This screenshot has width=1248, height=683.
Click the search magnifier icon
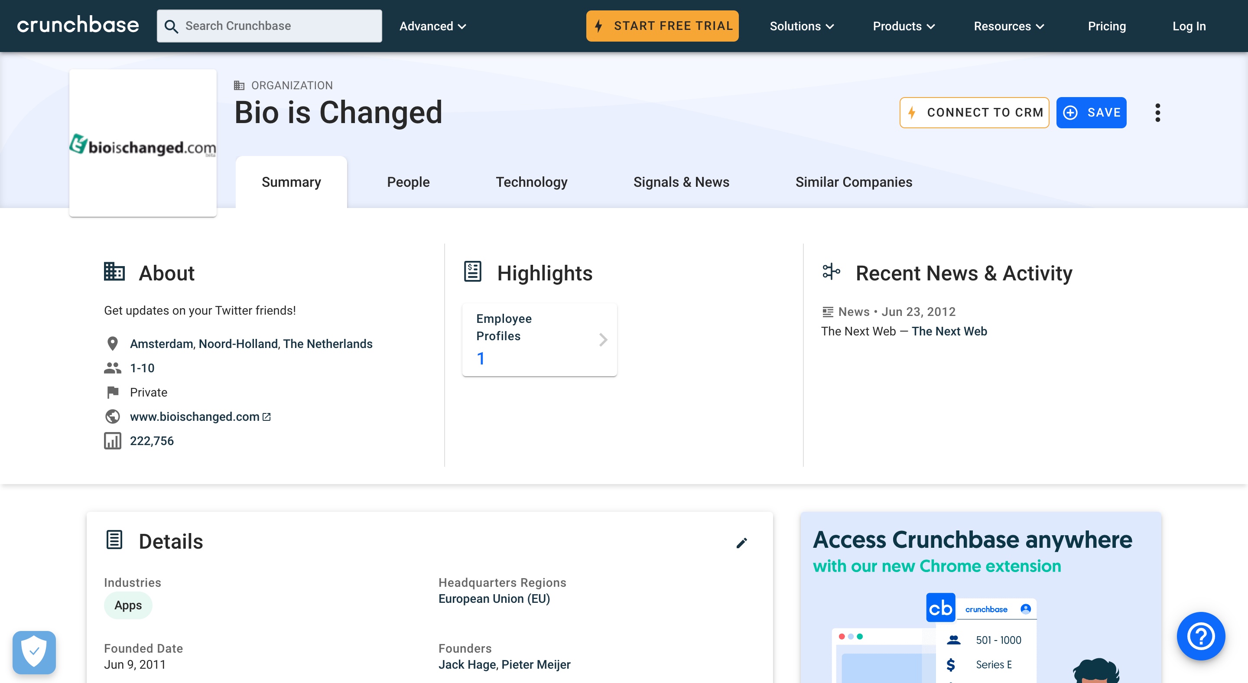point(171,26)
